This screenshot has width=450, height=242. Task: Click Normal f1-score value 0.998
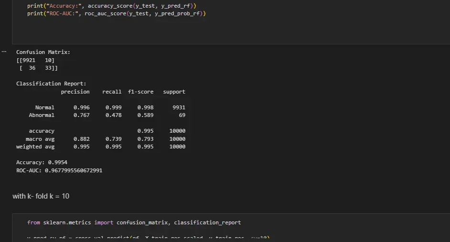point(145,107)
